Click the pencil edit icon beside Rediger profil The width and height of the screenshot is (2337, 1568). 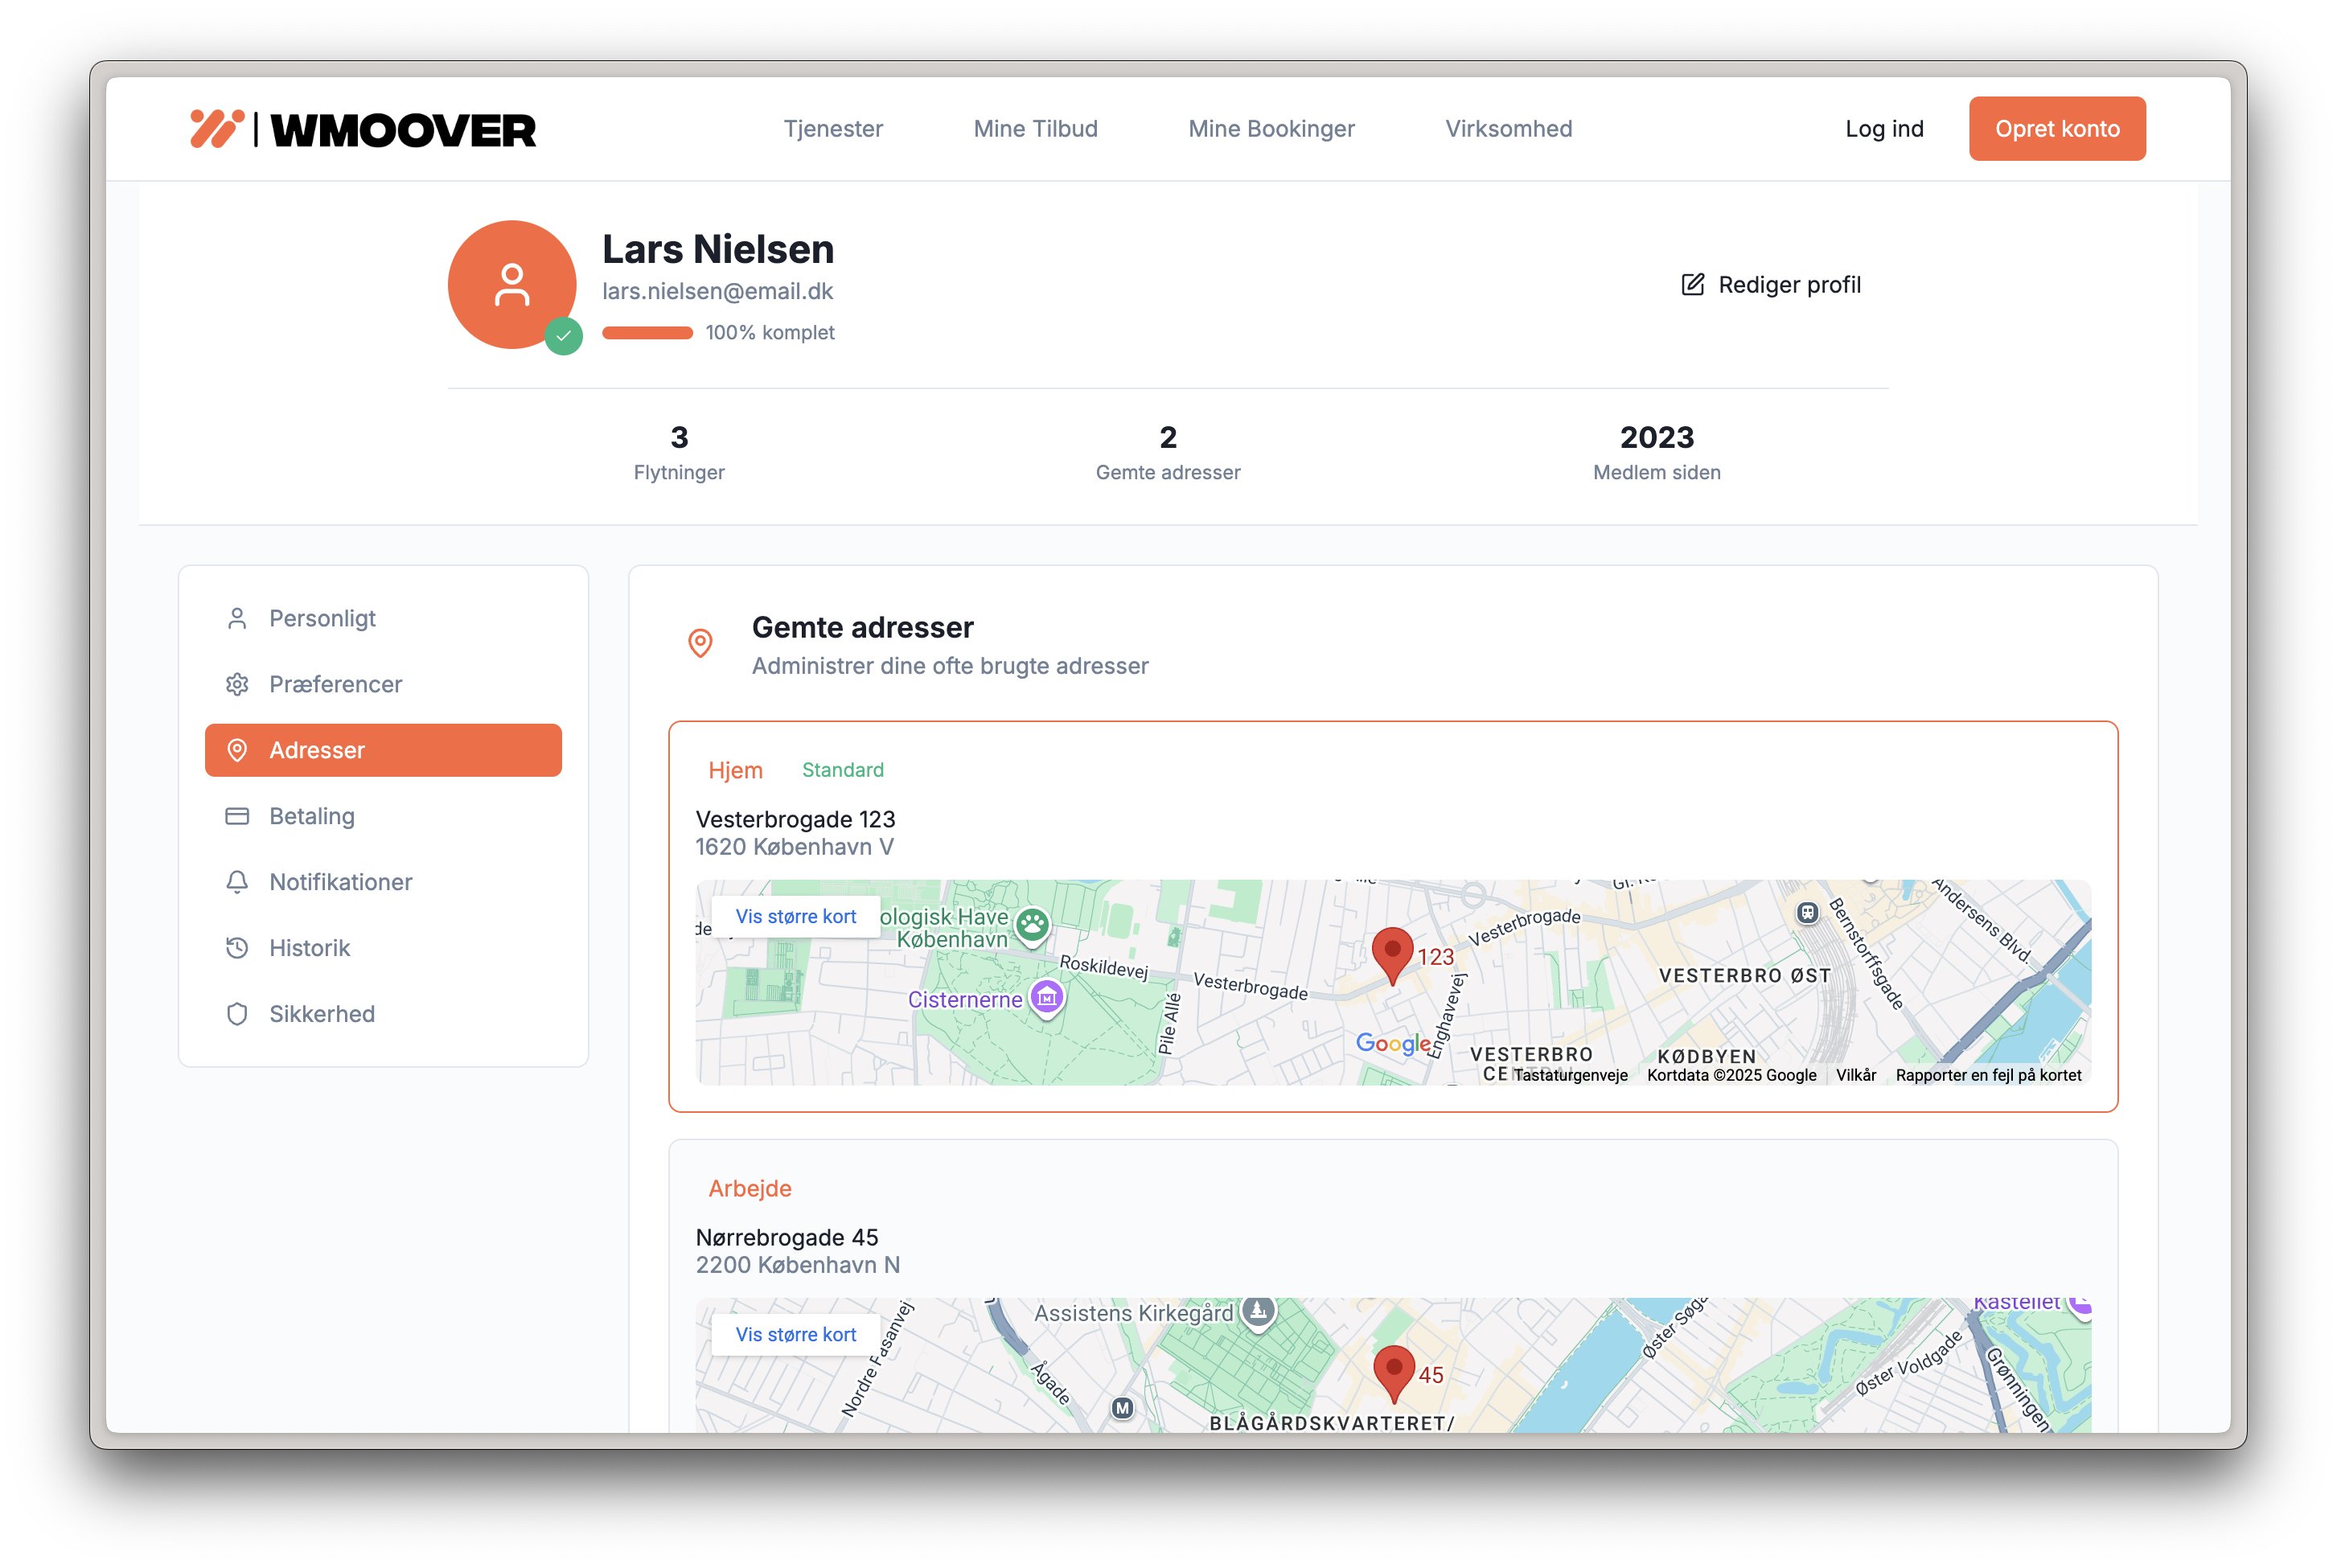pos(1692,285)
